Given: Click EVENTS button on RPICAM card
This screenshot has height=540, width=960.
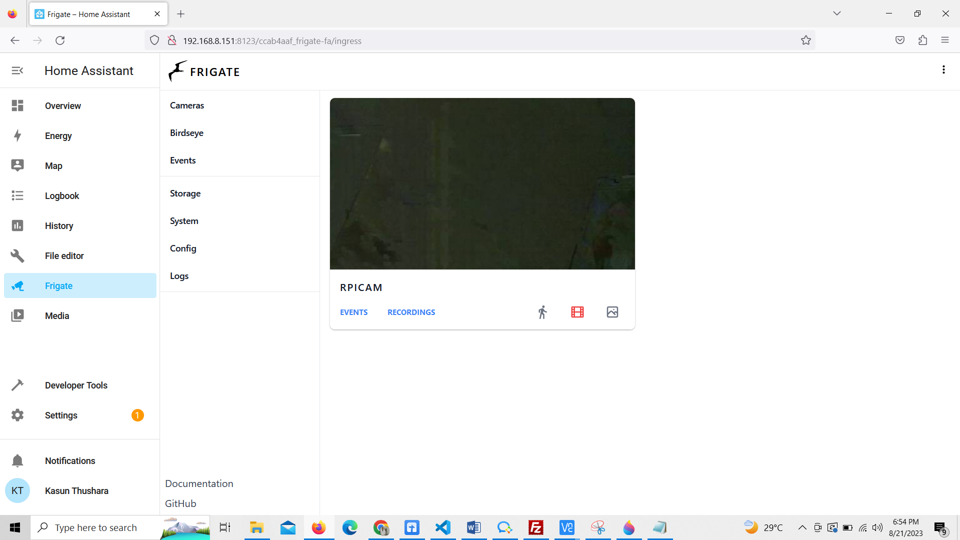Looking at the screenshot, I should click(x=353, y=312).
